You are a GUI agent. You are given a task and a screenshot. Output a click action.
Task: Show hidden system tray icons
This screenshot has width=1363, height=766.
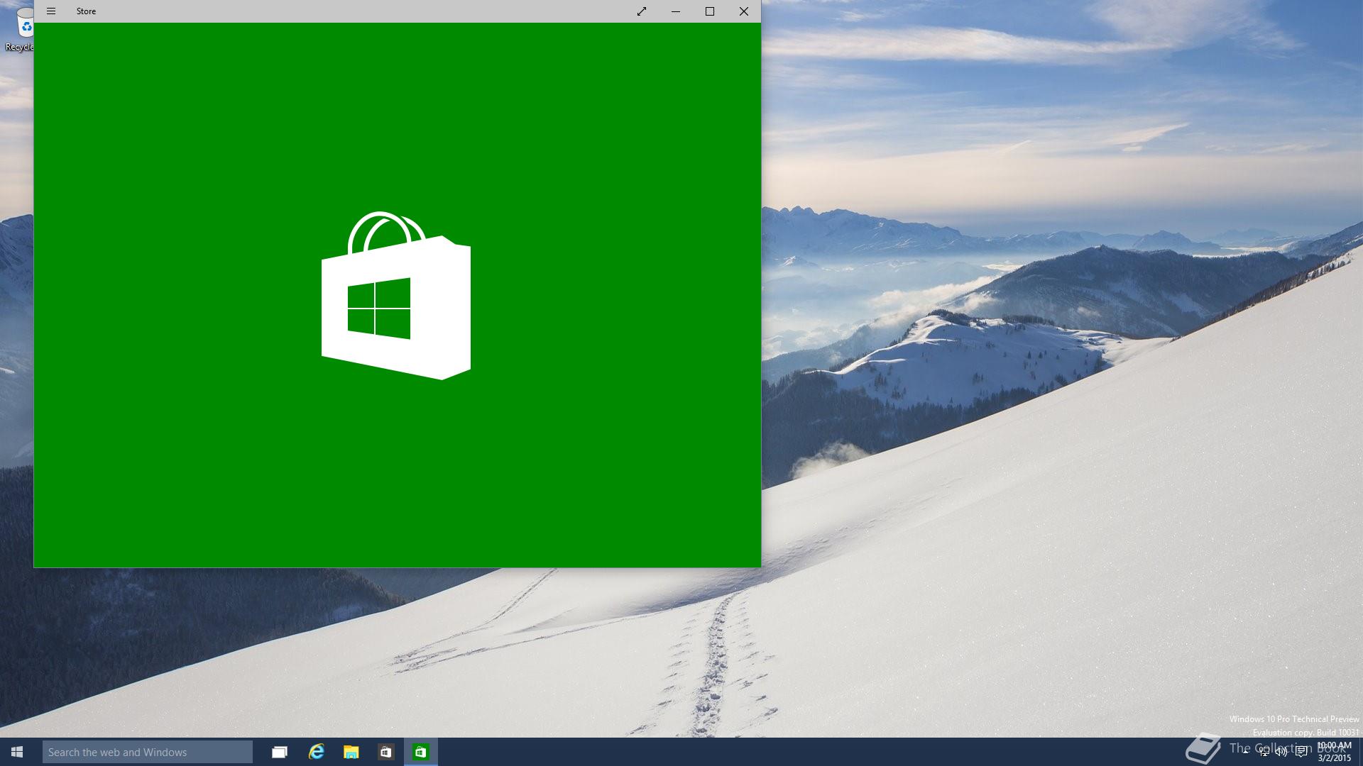tap(1245, 752)
